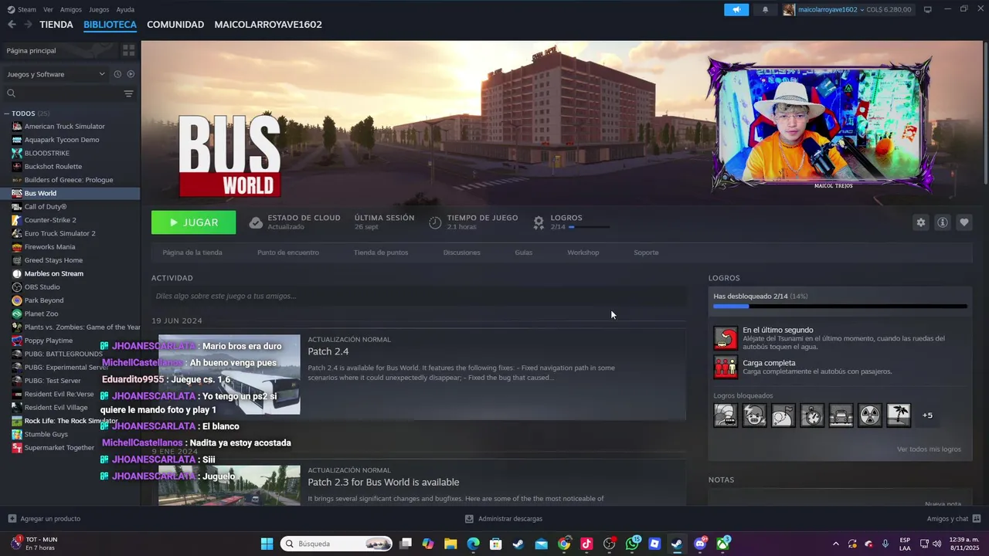Open game settings gear icon
This screenshot has height=556, width=989.
(920, 222)
